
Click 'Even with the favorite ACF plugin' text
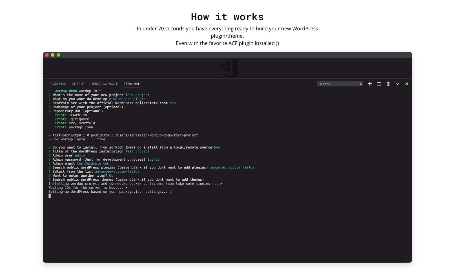click(x=227, y=43)
